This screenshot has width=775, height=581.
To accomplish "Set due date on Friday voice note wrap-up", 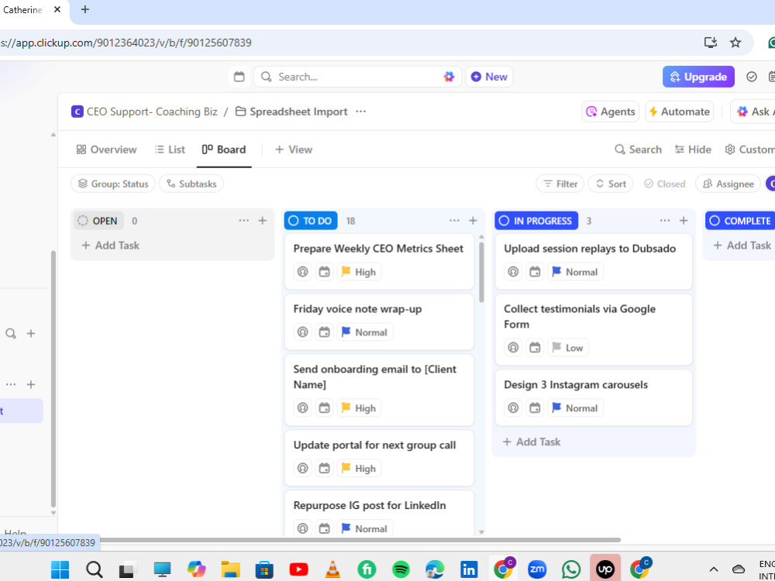I will point(324,332).
